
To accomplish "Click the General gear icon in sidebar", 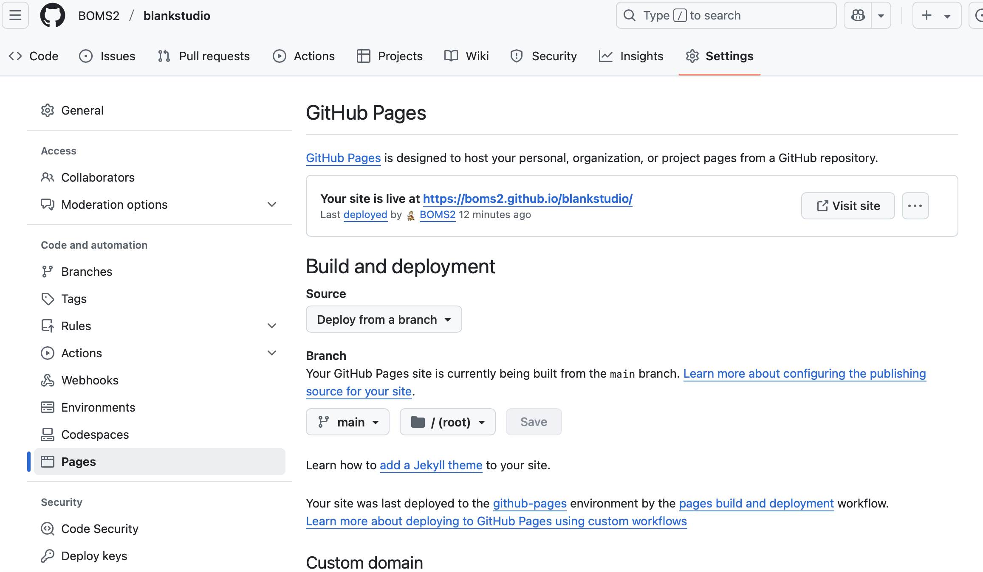I will point(48,110).
